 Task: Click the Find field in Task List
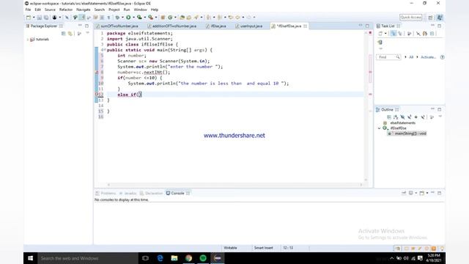[x=388, y=57]
